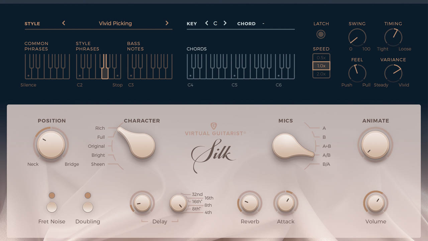Click the C6 key in Chords keyboard
The width and height of the screenshot is (428, 241).
(x=279, y=74)
